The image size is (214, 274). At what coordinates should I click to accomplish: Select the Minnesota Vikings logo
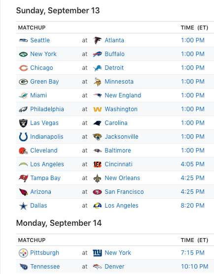97,82
